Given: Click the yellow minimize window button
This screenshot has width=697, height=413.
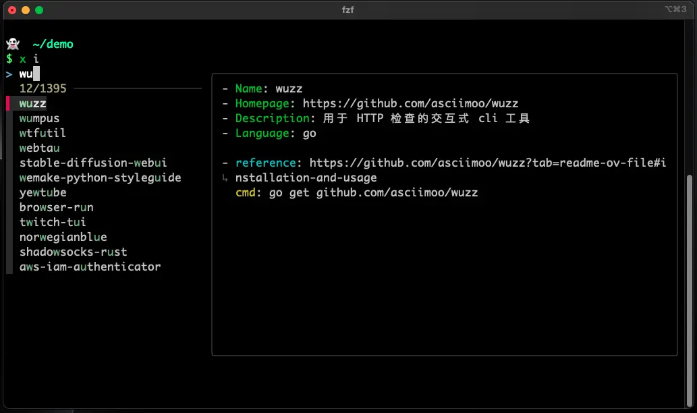Looking at the screenshot, I should point(26,10).
